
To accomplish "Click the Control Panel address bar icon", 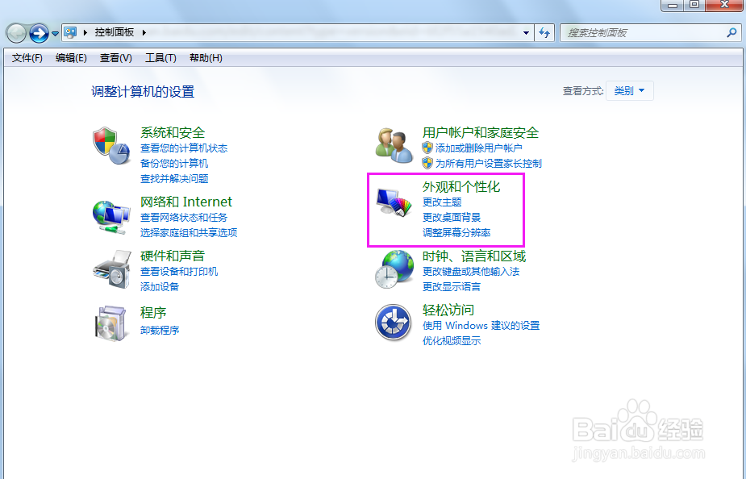I will click(x=70, y=32).
